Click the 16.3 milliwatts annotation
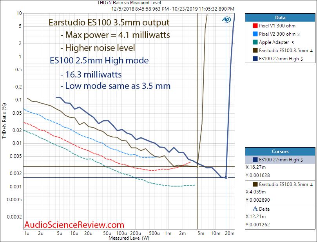This screenshot has width=317, height=242. tap(91, 74)
